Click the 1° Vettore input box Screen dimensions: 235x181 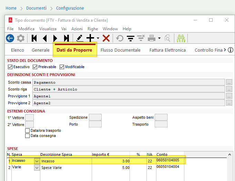pos(29,118)
